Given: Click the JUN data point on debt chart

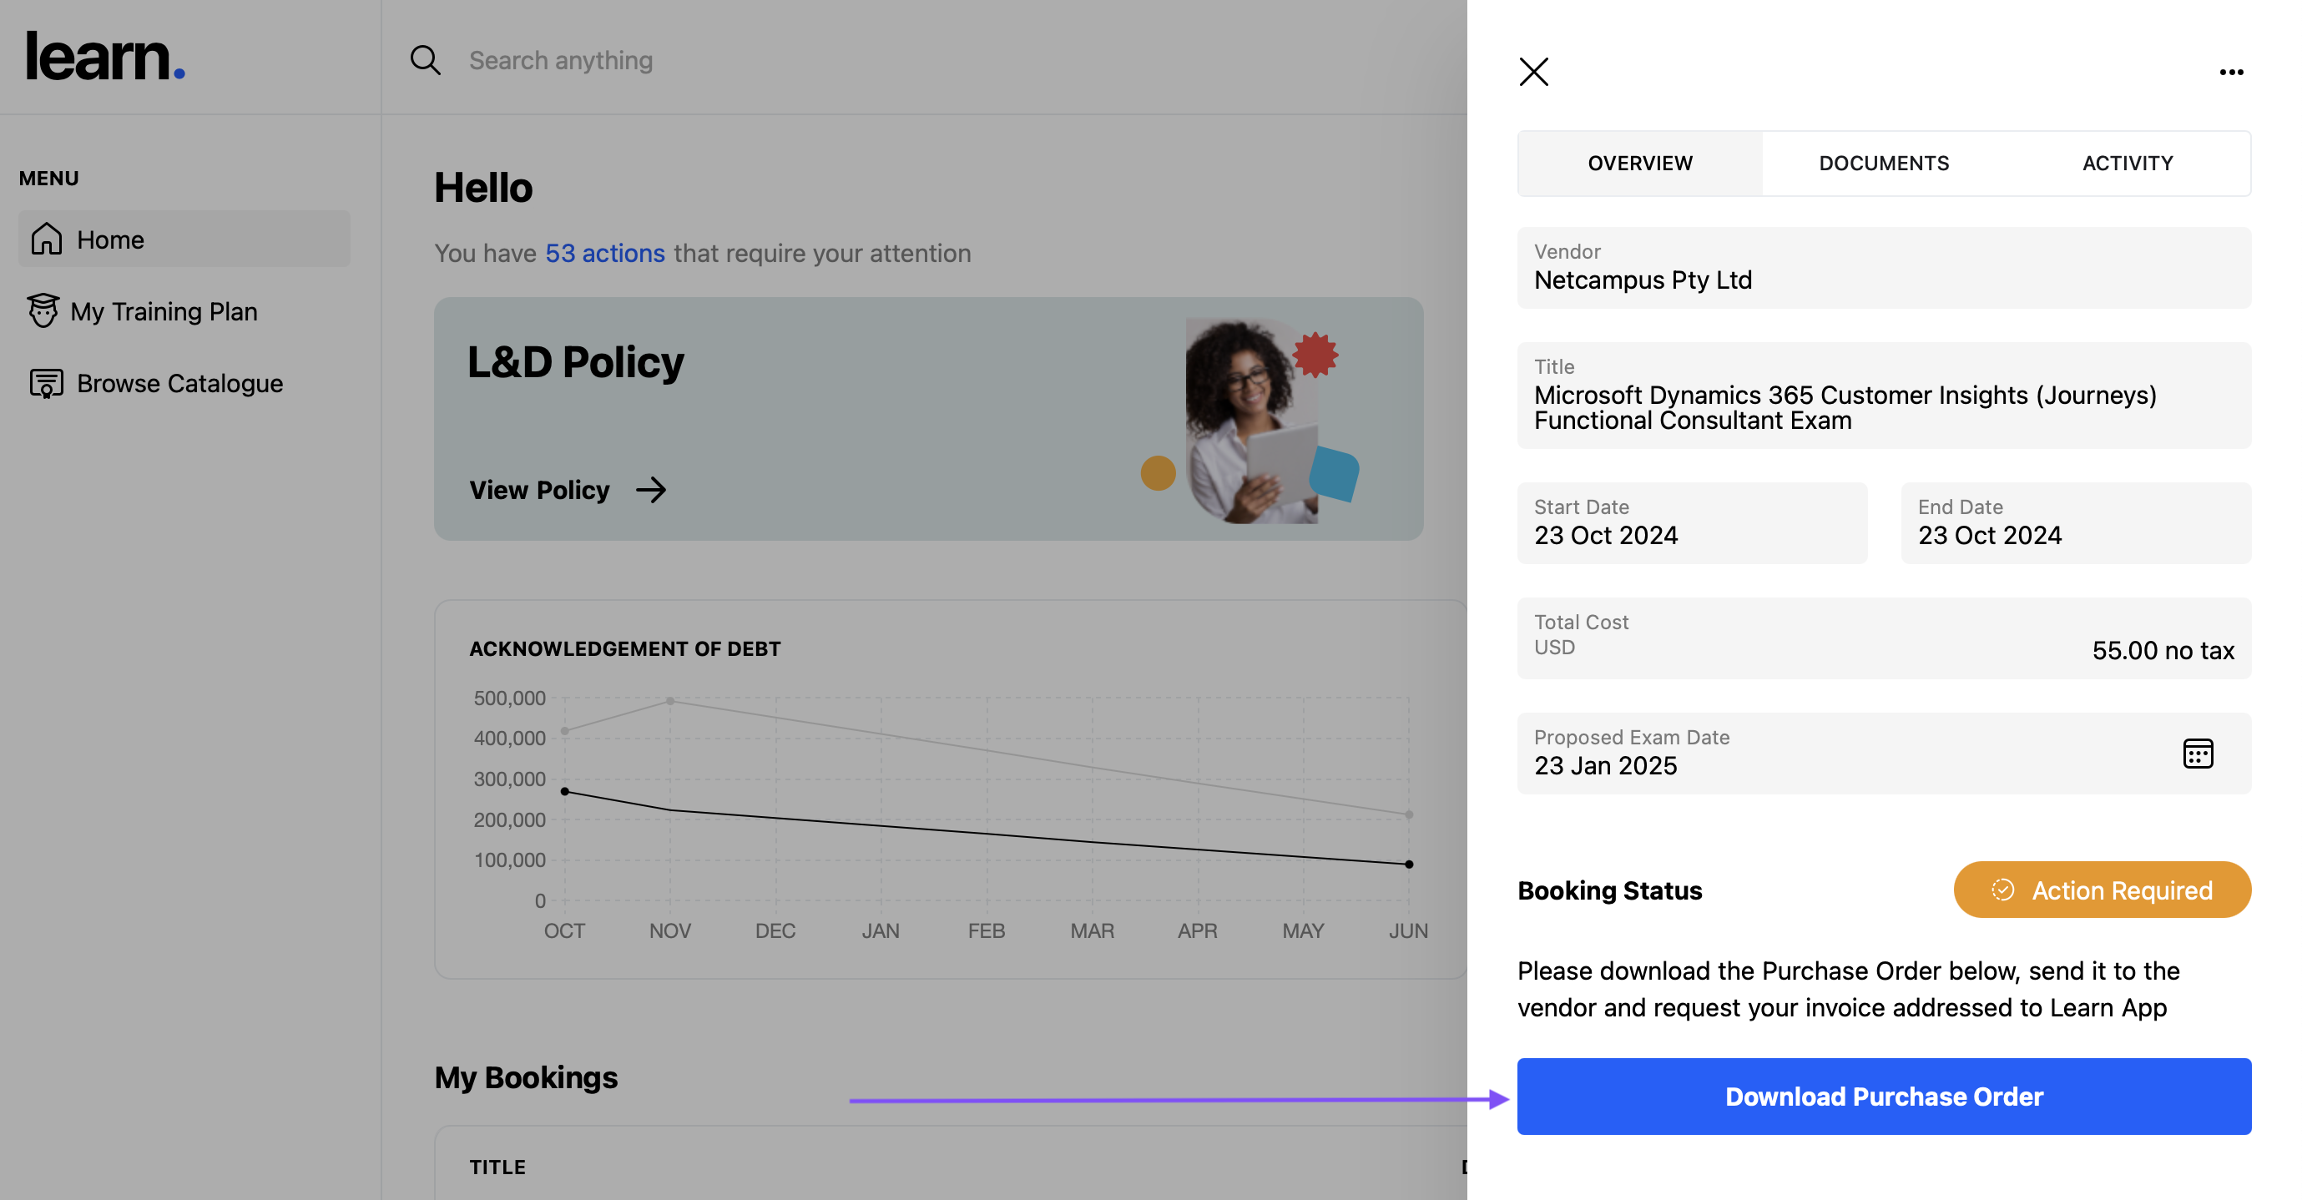Looking at the screenshot, I should pos(1408,864).
